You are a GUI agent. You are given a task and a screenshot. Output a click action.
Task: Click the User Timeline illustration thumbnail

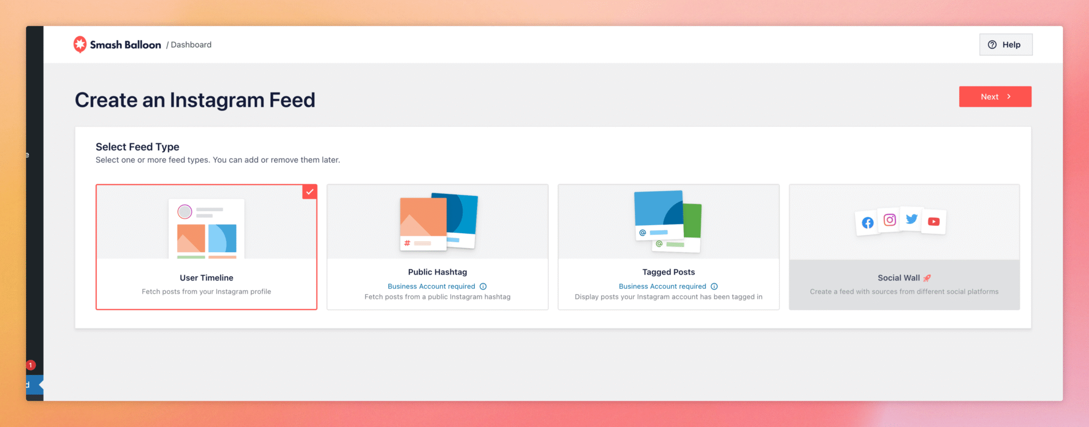point(206,229)
